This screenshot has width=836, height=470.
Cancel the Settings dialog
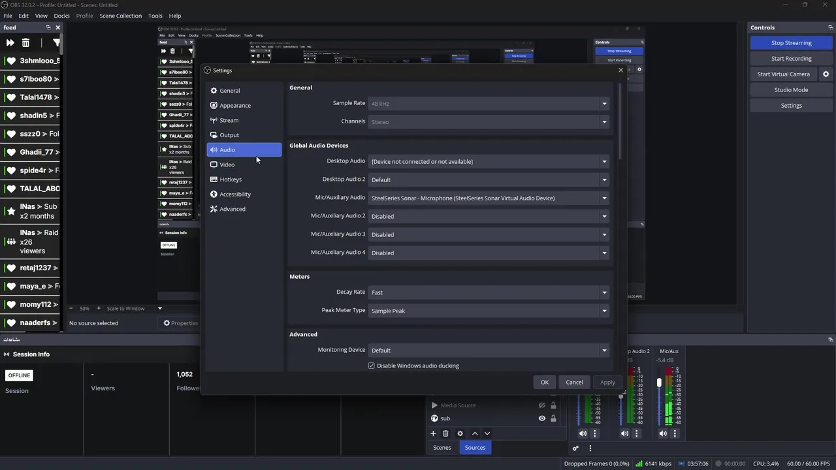click(x=574, y=383)
